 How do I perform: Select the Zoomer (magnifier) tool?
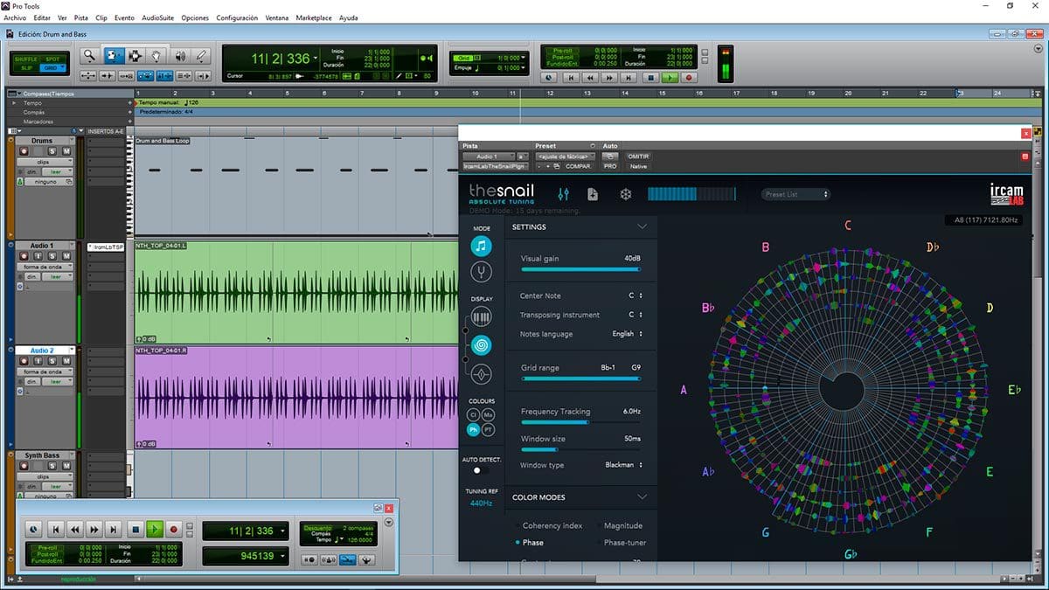point(89,56)
